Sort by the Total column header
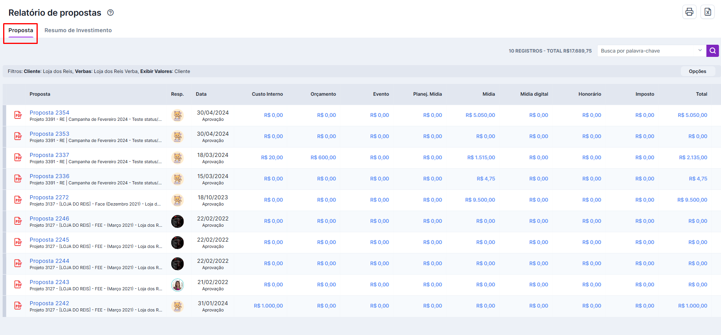The height and width of the screenshot is (335, 721). (701, 94)
